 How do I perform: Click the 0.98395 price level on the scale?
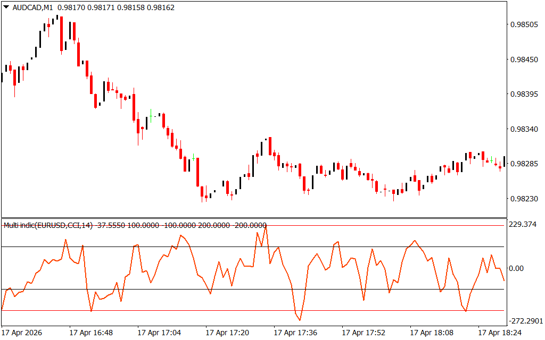pos(524,95)
